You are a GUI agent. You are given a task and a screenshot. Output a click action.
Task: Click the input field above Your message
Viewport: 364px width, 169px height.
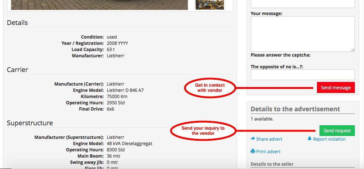click(x=303, y=4)
